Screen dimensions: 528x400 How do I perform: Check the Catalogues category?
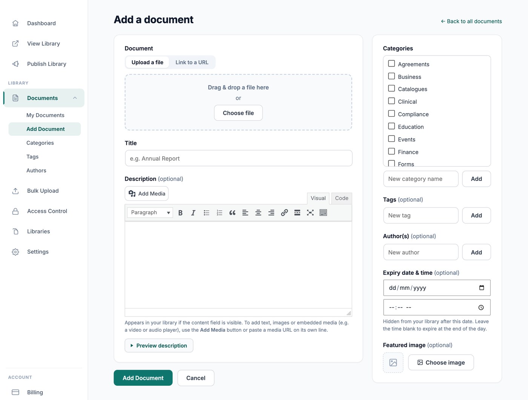[x=391, y=89]
